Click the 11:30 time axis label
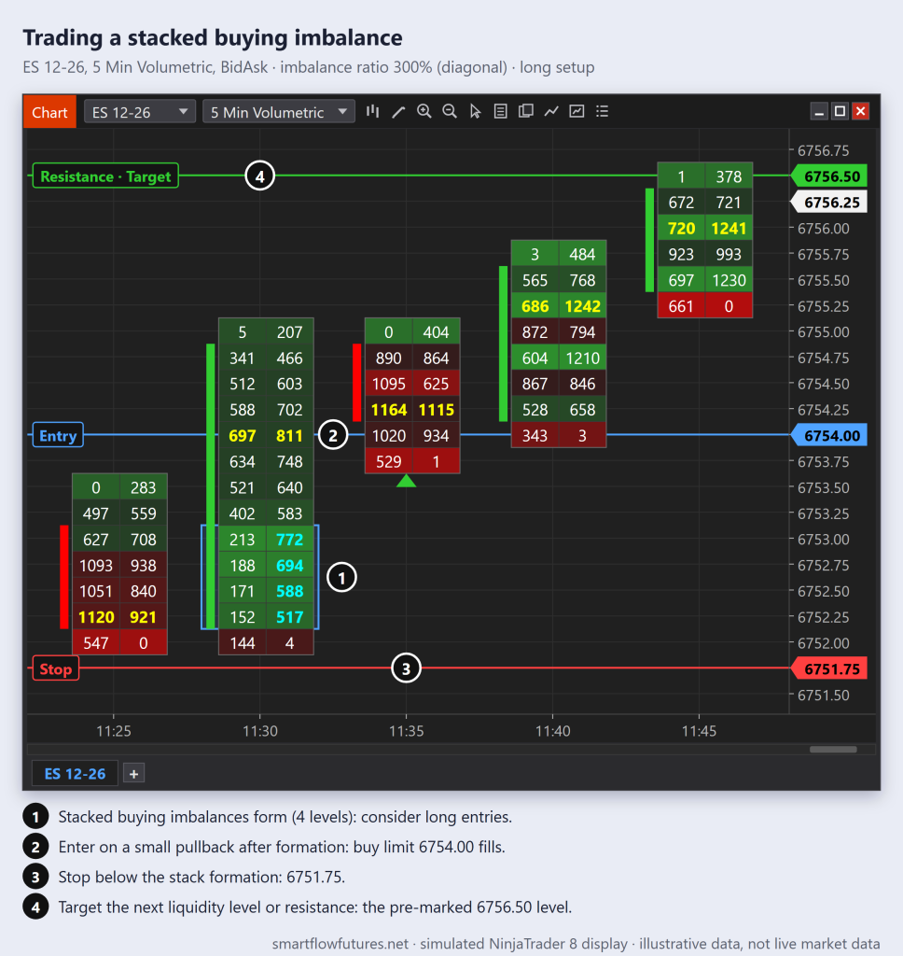Viewport: 903px width, 956px height. tap(260, 731)
